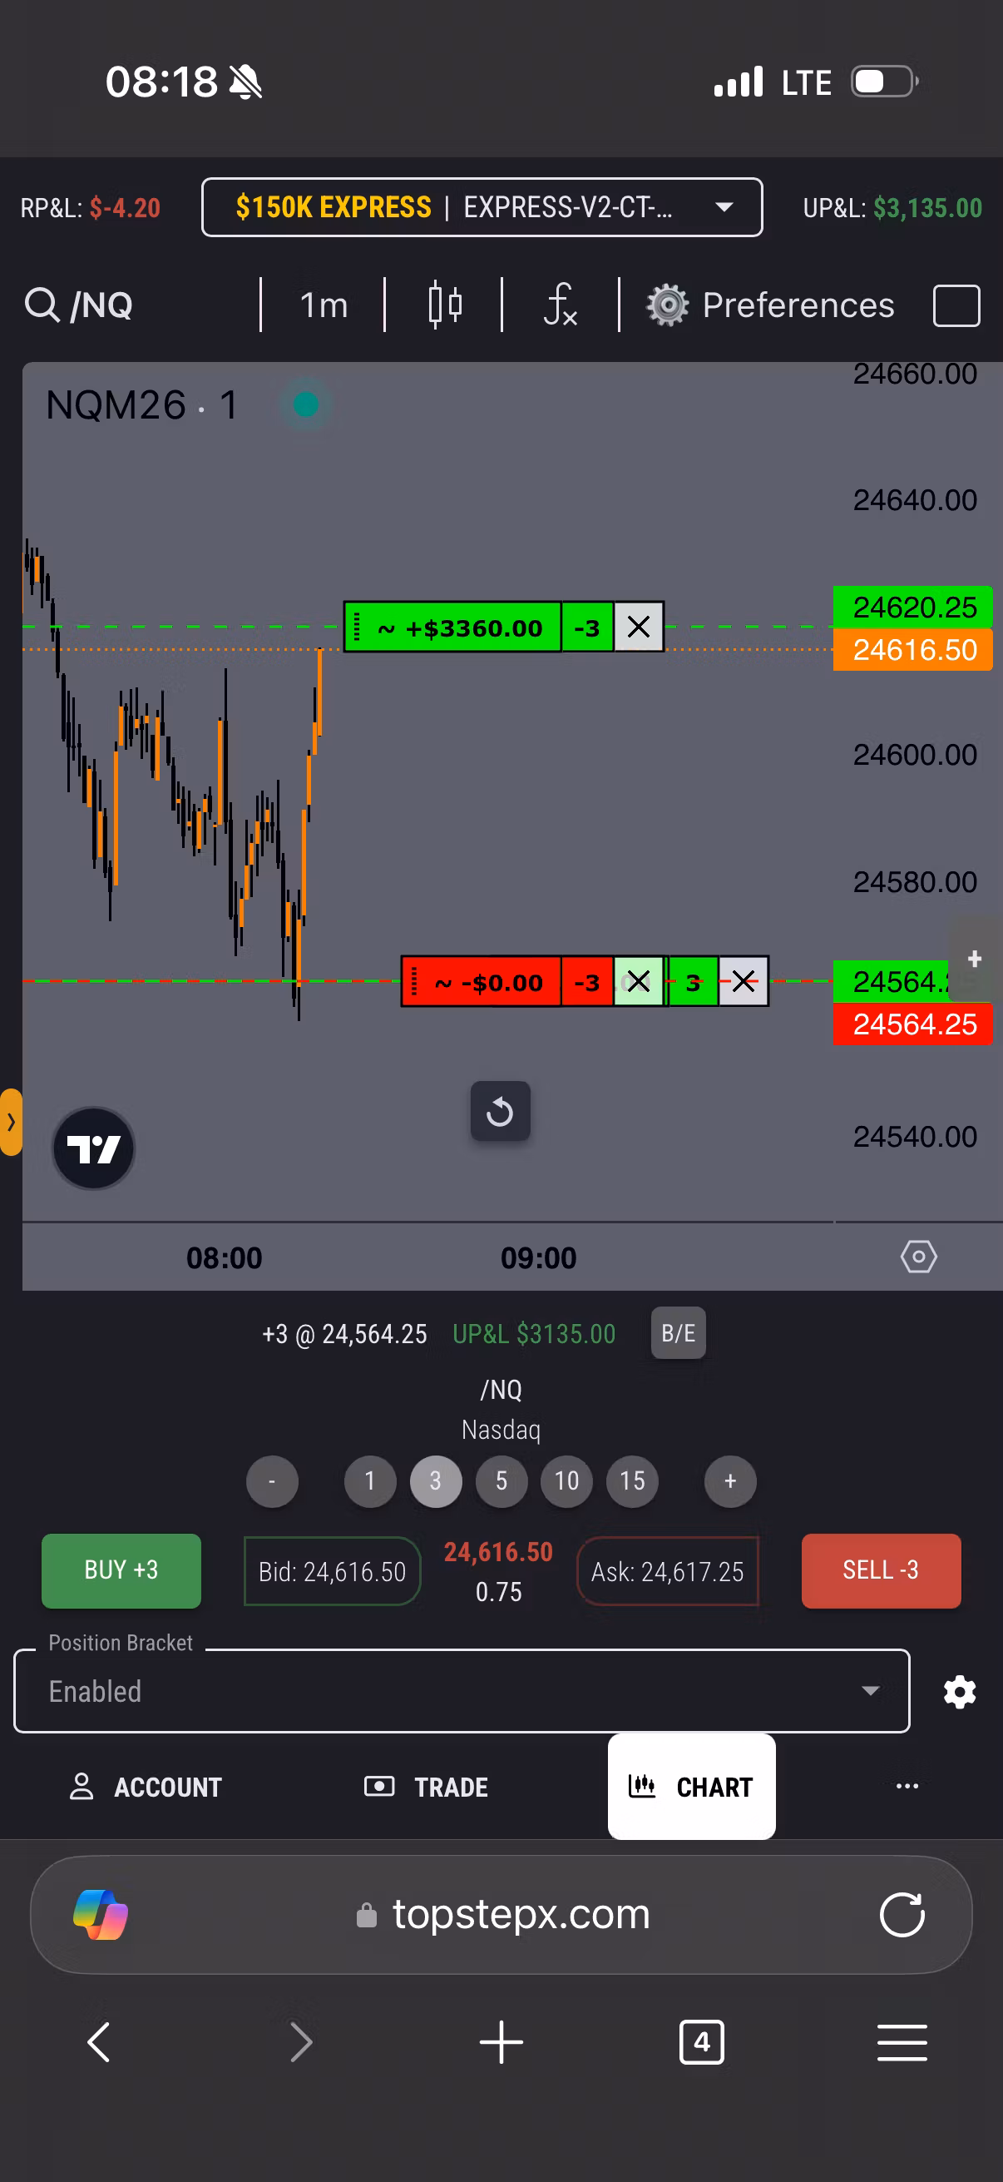This screenshot has width=1003, height=2182.
Task: Click the SELL -3 button
Action: pos(881,1571)
